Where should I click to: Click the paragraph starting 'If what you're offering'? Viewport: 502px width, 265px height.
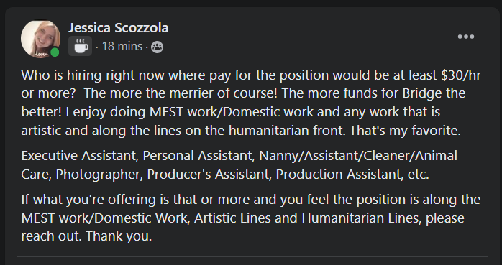pos(251,218)
